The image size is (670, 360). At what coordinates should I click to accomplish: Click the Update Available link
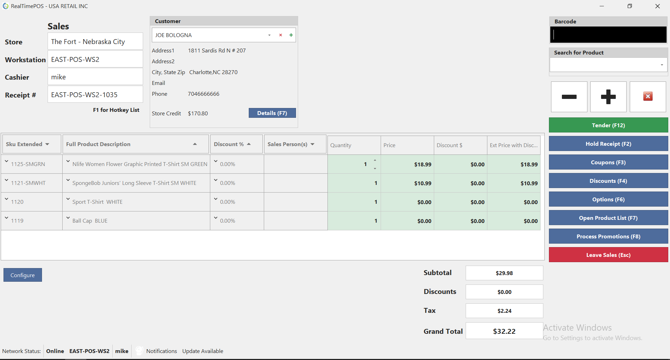pos(202,351)
